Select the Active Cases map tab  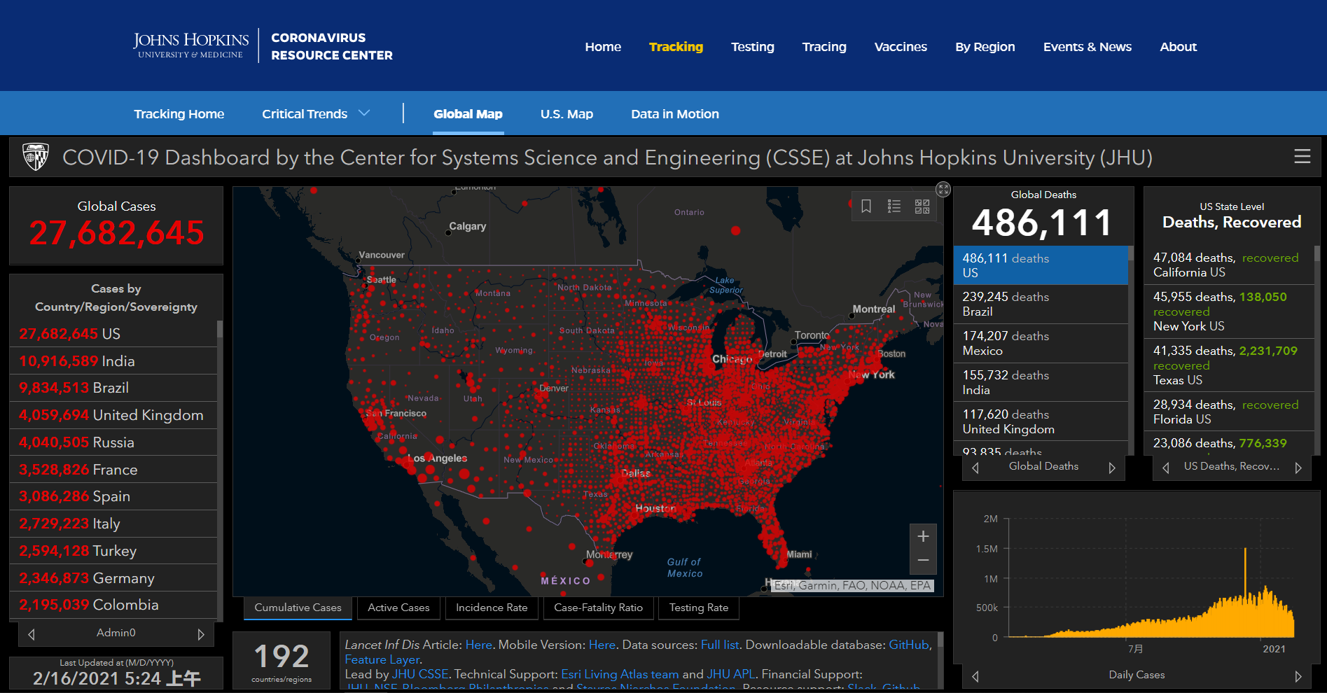tap(398, 608)
